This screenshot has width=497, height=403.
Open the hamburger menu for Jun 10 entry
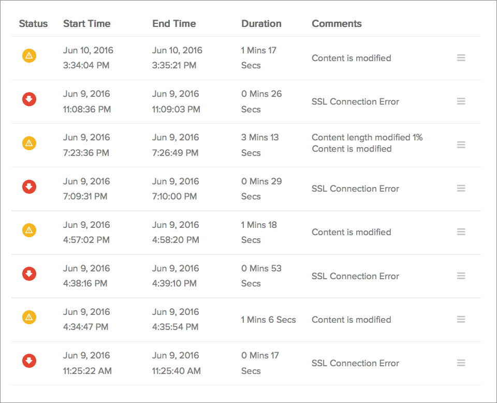click(x=461, y=57)
